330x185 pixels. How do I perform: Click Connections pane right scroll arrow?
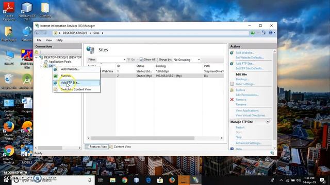click(x=79, y=147)
